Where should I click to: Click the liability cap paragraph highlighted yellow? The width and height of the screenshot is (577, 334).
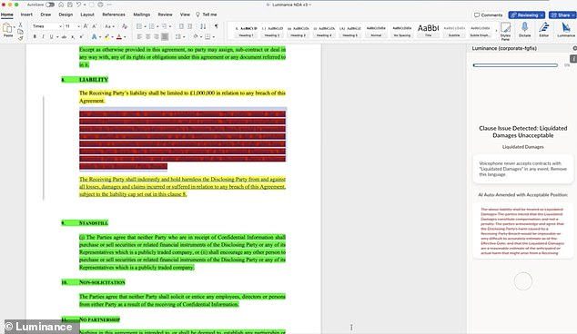(182, 97)
